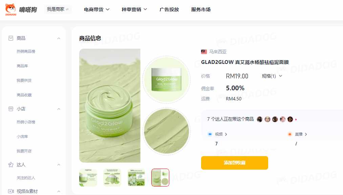Viewport: 343px width, 195px height.
Task: Click the Malaysia flag icon
Action: [x=204, y=52]
